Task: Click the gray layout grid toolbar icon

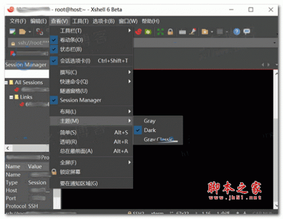Action: [220, 31]
